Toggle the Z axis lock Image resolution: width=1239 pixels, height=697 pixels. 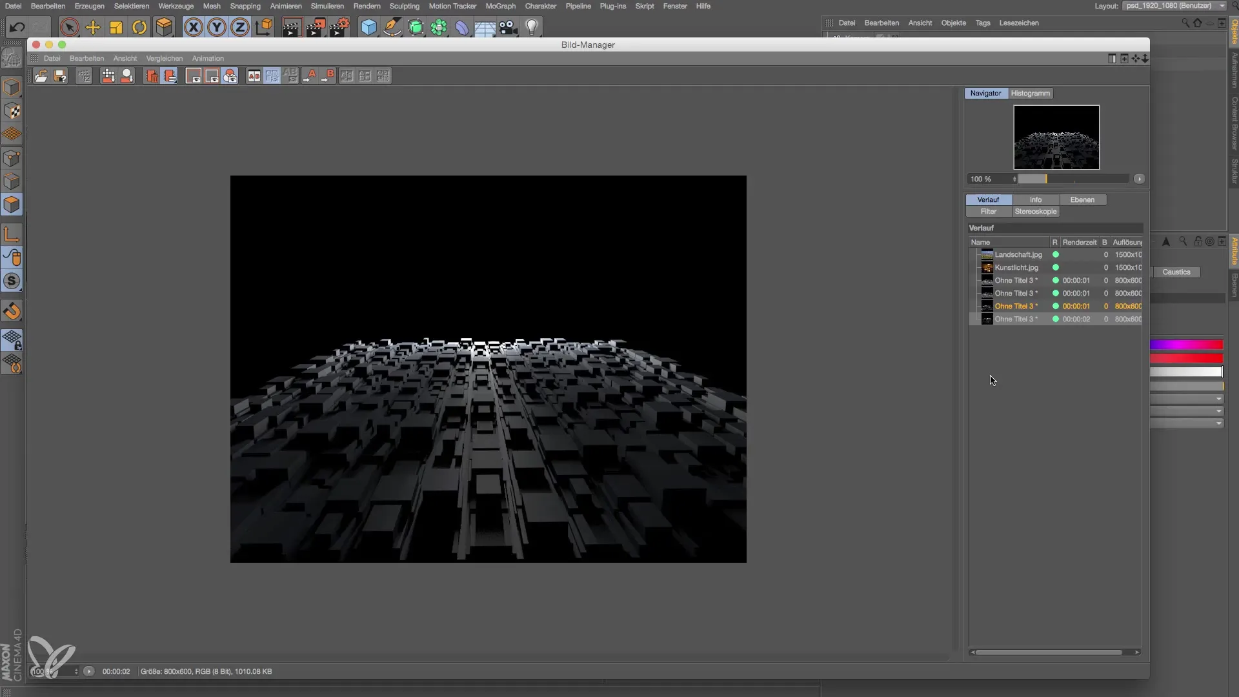(240, 27)
